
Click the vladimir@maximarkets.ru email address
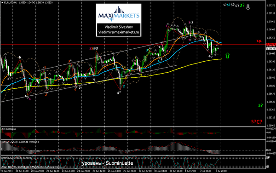tap(119, 32)
